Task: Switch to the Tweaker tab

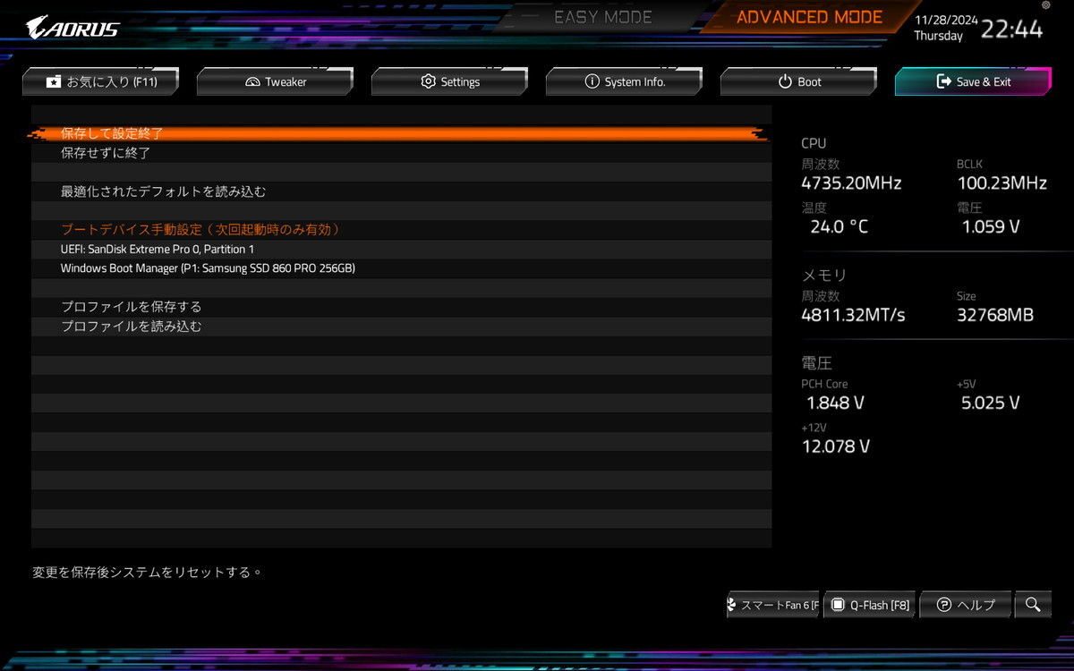Action: pos(276,81)
